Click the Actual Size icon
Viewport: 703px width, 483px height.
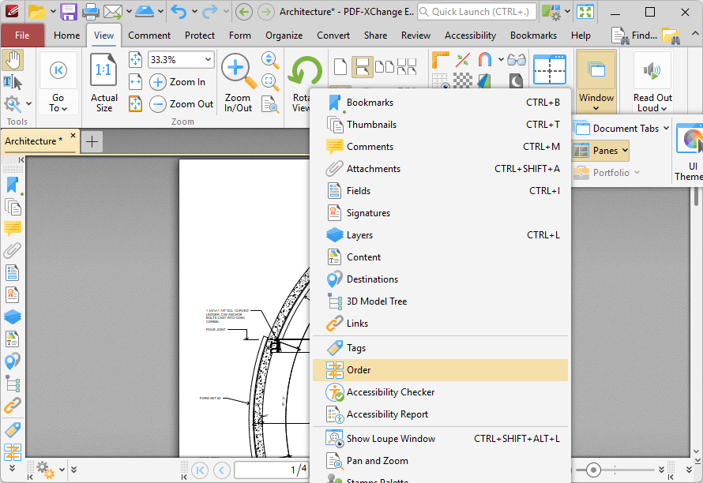(x=104, y=71)
